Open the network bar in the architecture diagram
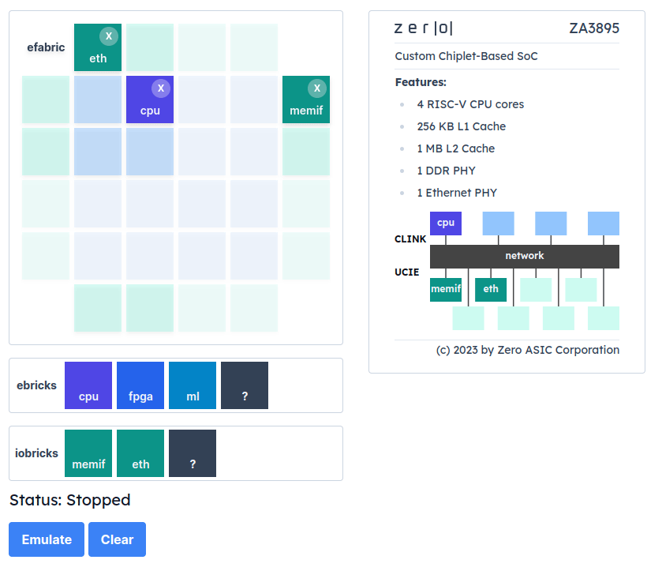This screenshot has width=662, height=571. click(524, 255)
